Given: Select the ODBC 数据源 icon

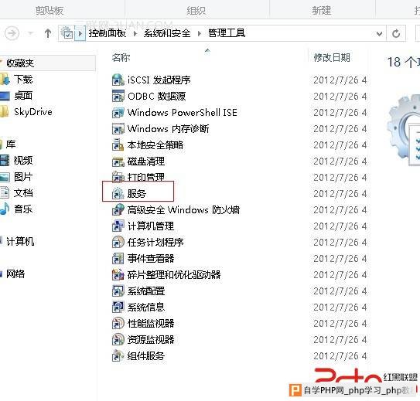Looking at the screenshot, I should pos(118,96).
